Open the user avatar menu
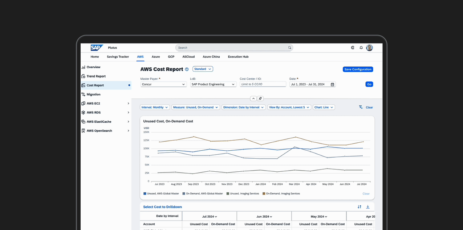Image resolution: width=463 pixels, height=230 pixels. tap(369, 48)
